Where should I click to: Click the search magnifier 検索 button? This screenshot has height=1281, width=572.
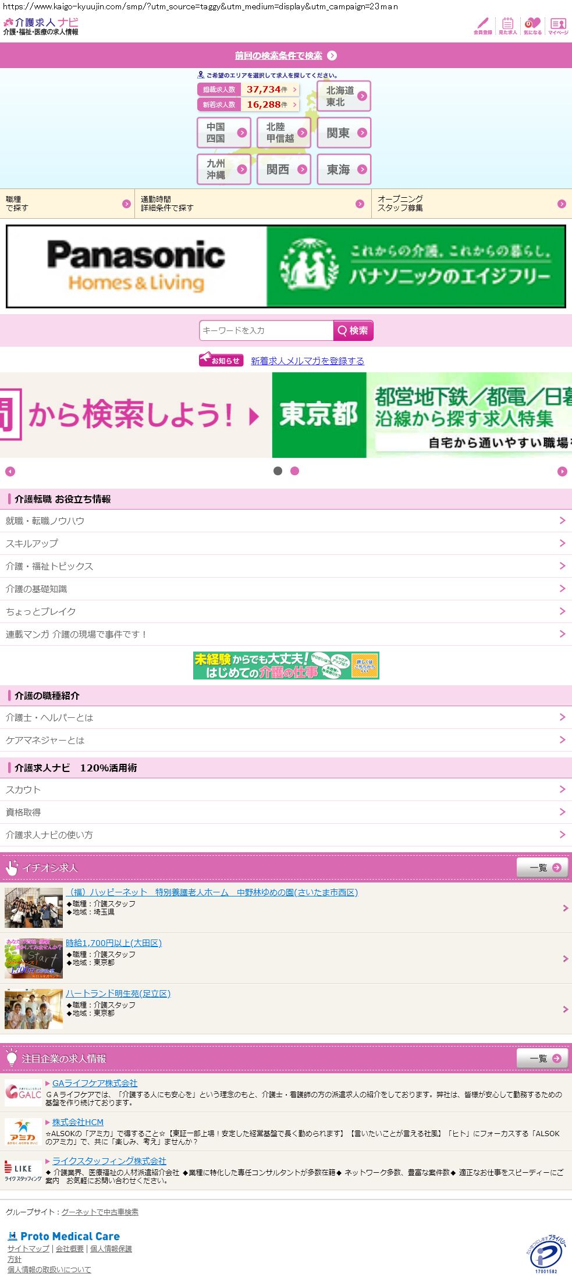coord(353,330)
